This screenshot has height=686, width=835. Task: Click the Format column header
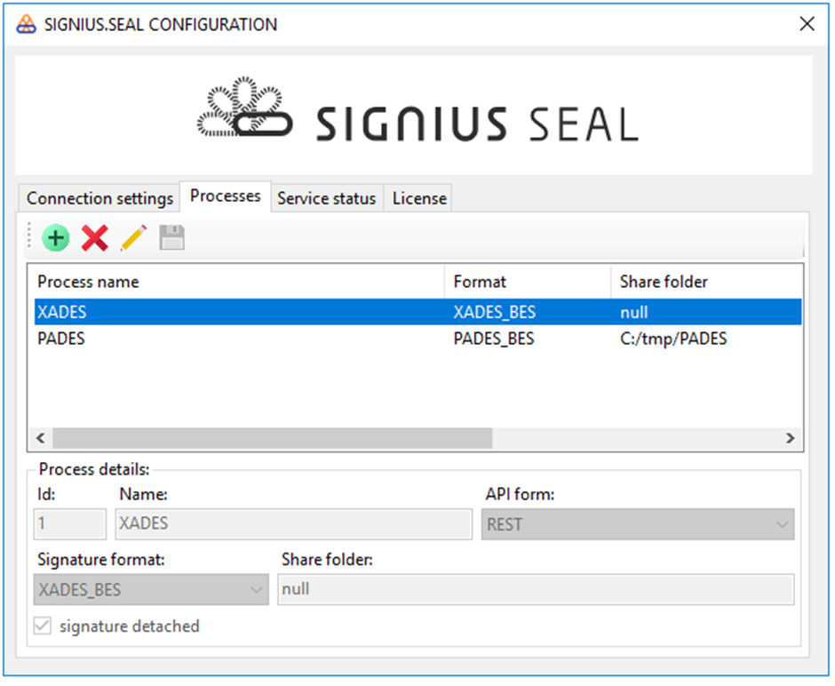[x=527, y=282]
